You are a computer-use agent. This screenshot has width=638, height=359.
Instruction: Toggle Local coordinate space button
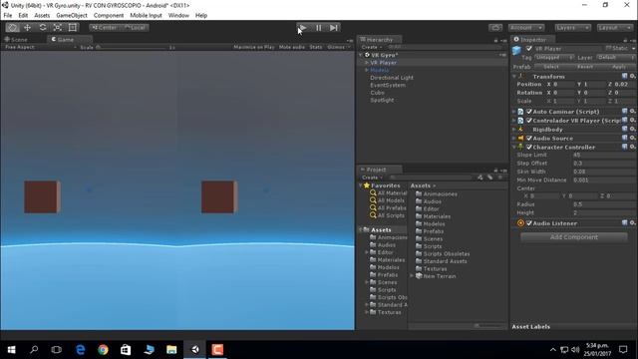click(x=135, y=28)
